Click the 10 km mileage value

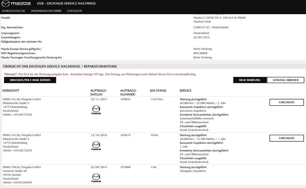click(154, 135)
